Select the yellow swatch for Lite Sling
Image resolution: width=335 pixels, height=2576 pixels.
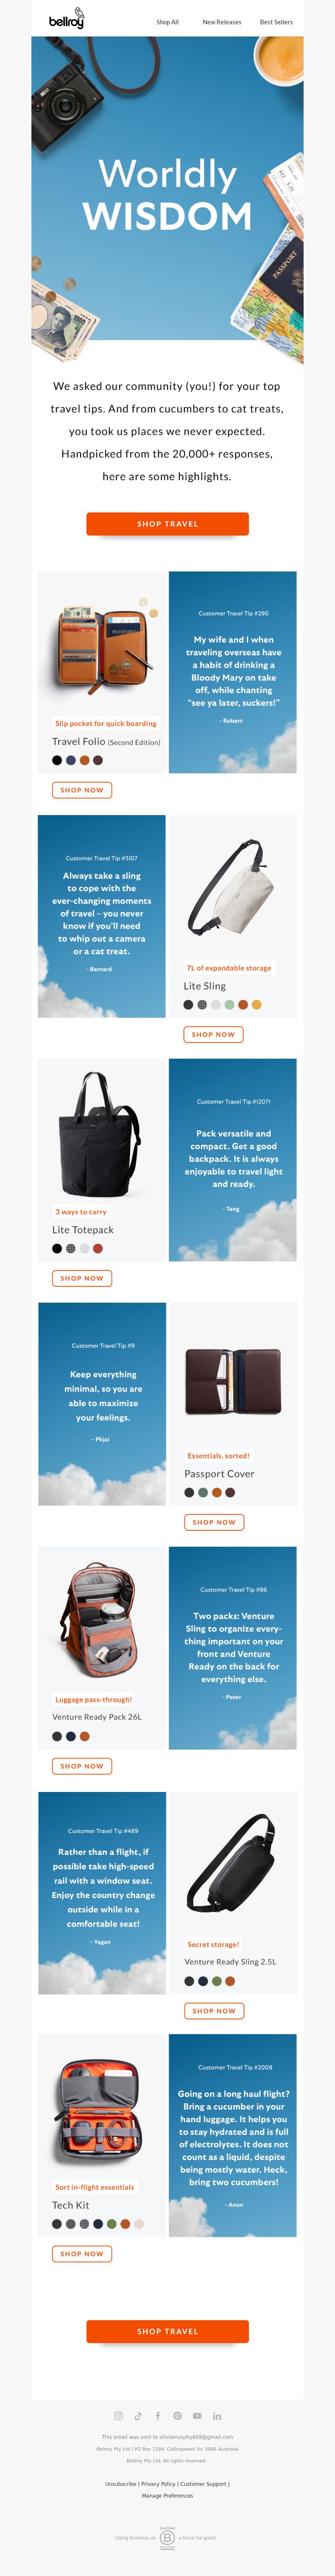coord(257,1004)
